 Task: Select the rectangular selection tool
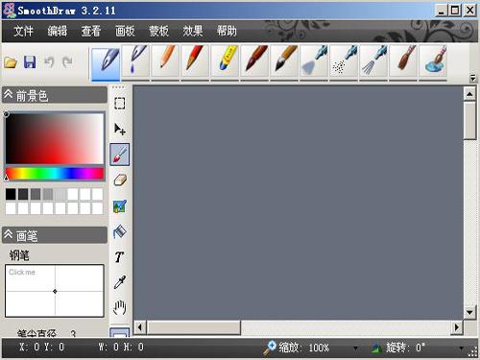pos(120,103)
